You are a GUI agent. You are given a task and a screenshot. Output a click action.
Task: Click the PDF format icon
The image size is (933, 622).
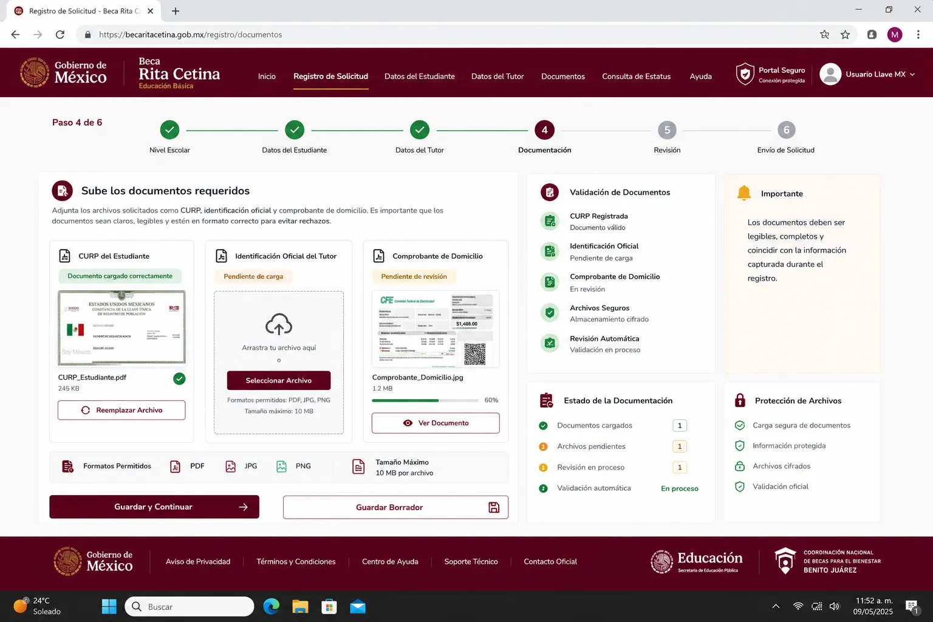click(x=175, y=466)
